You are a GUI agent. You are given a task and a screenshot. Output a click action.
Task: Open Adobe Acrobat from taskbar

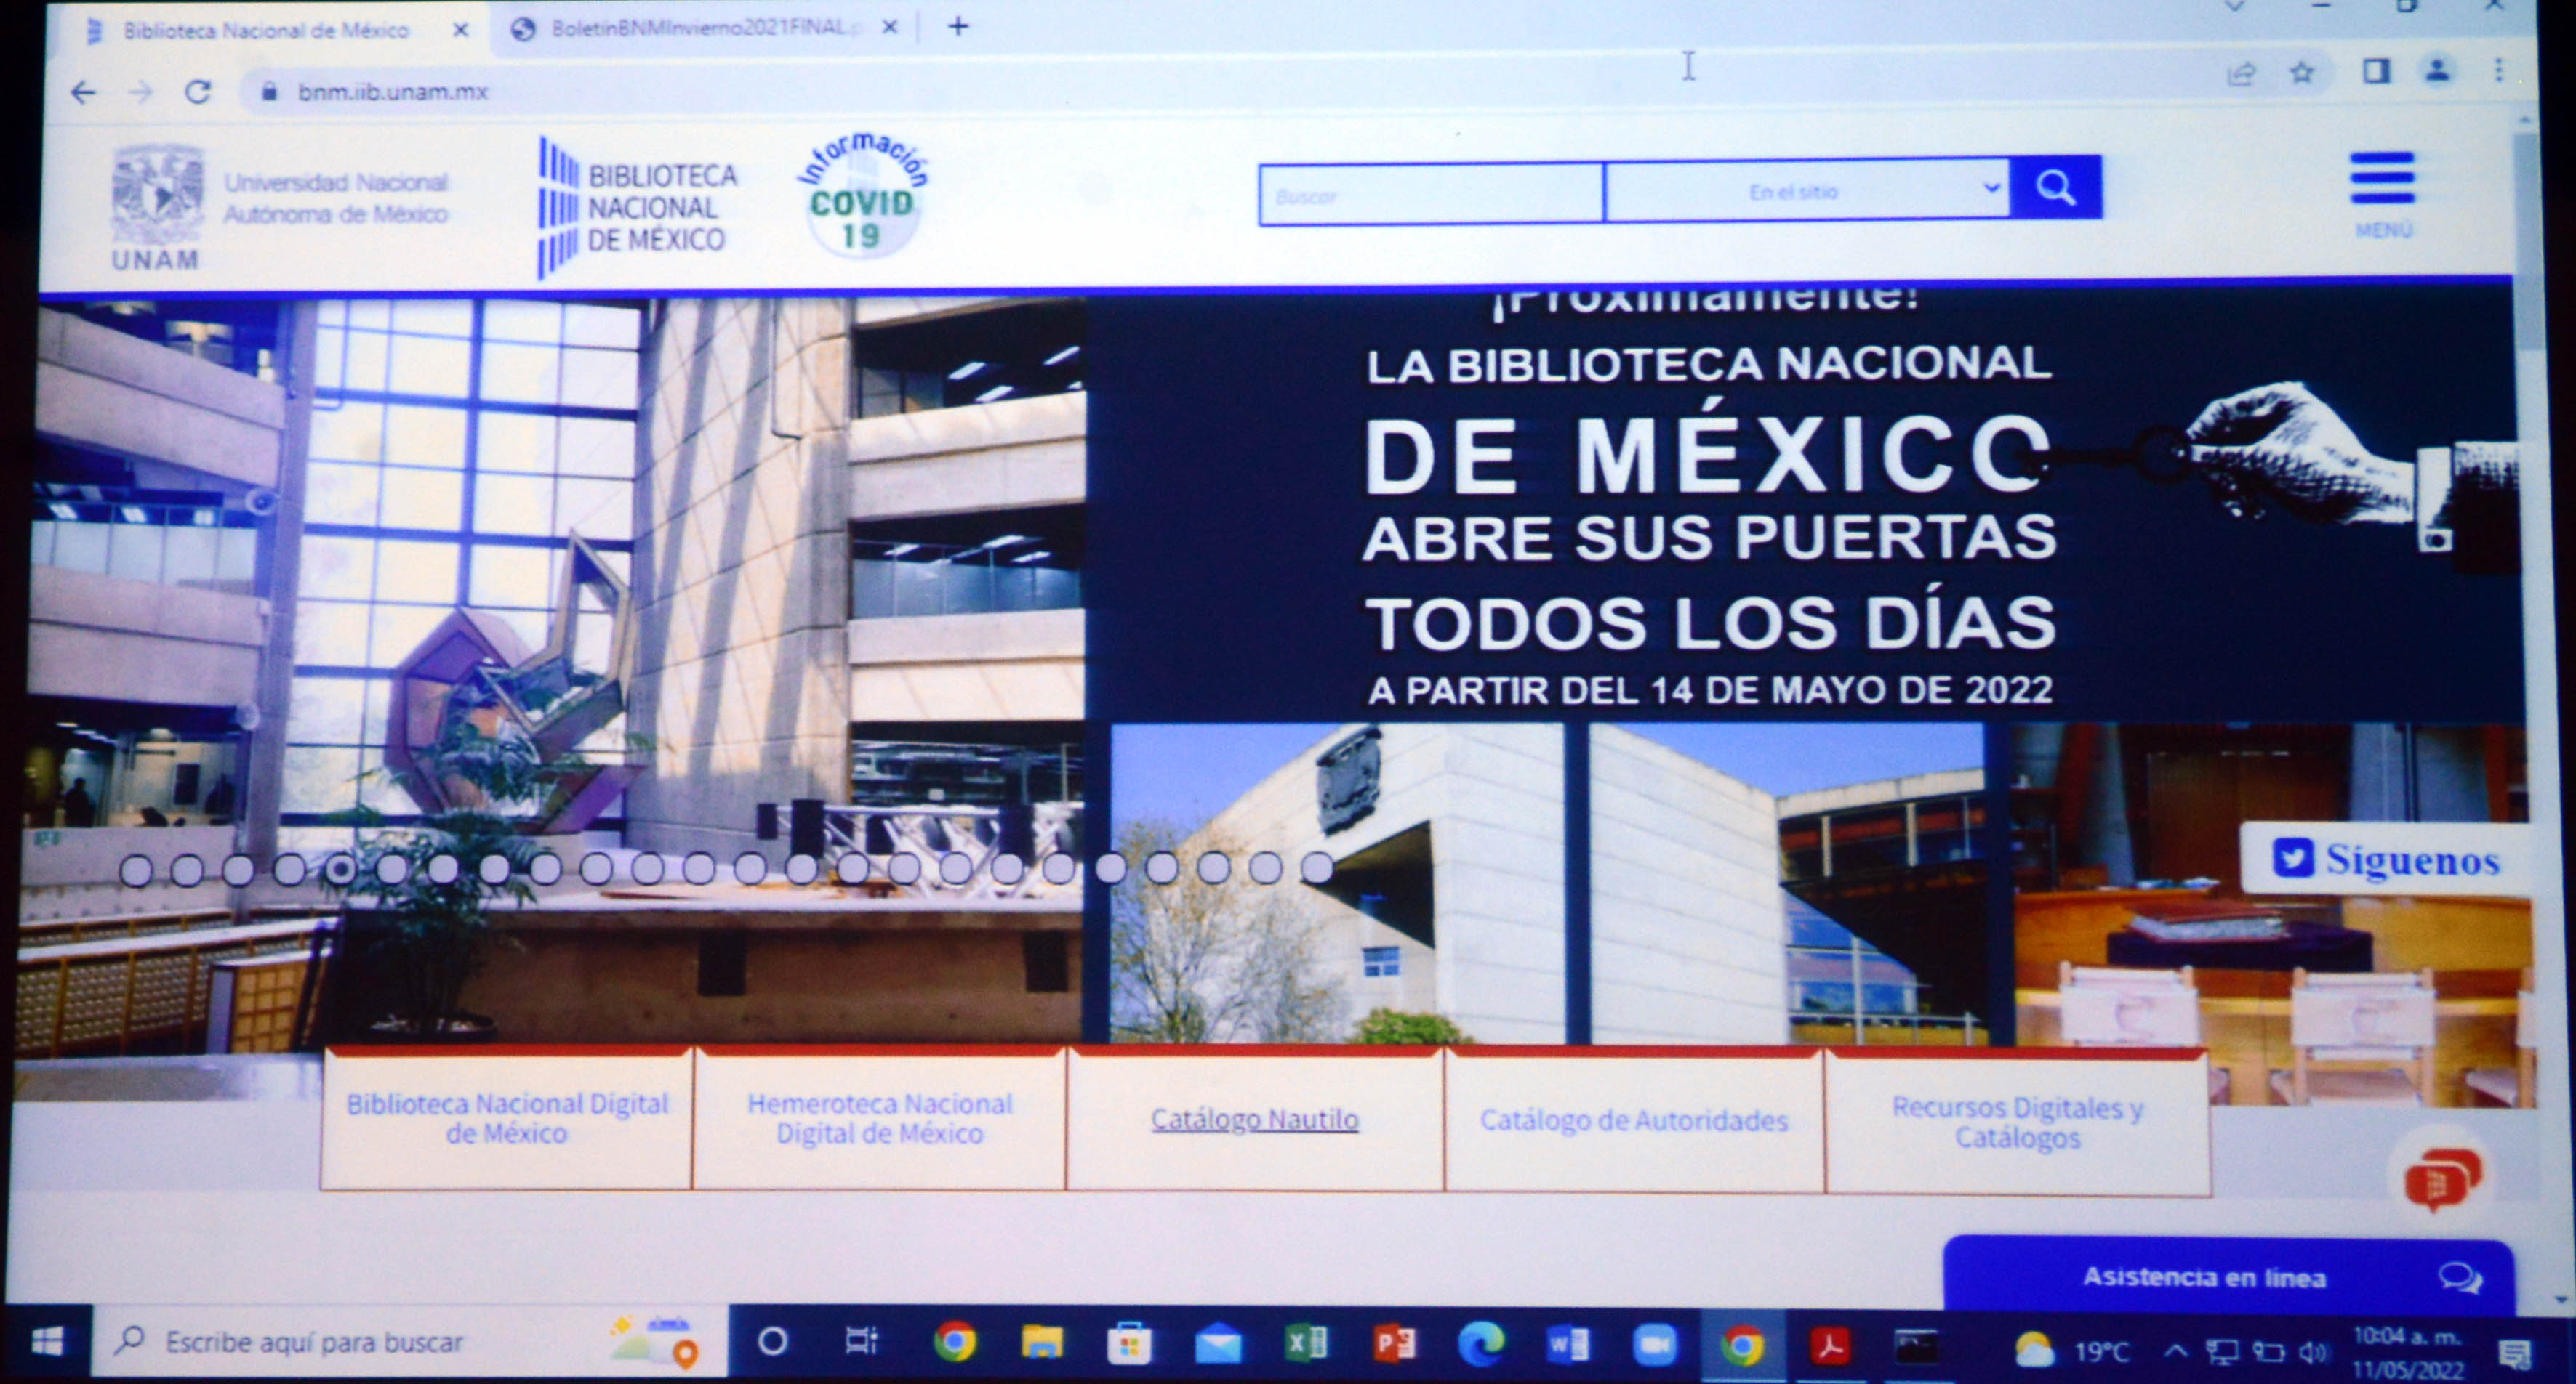coord(1830,1346)
